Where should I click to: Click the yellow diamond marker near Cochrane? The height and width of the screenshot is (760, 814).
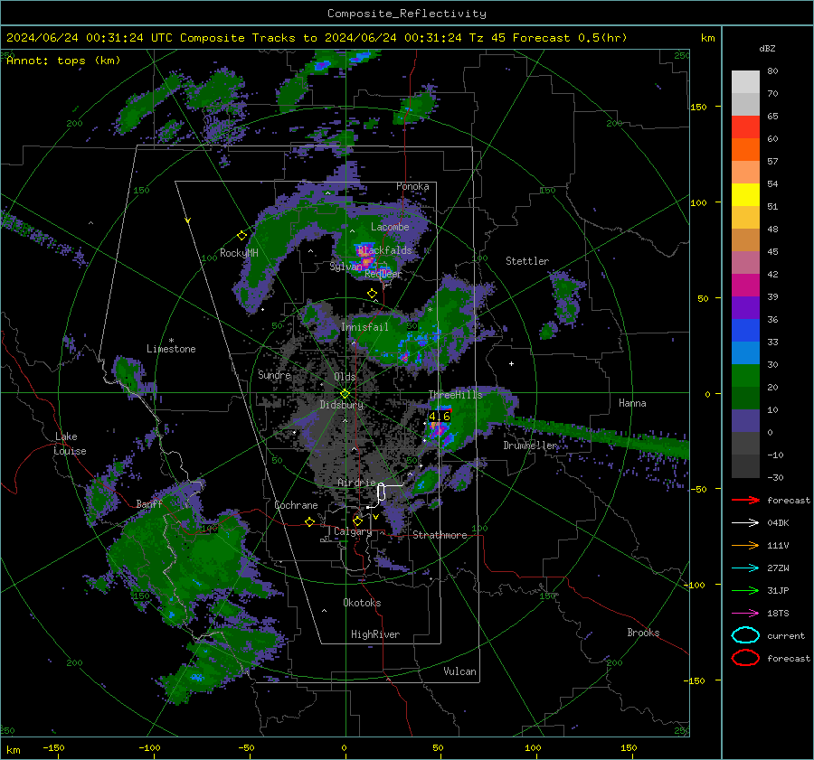pos(309,521)
